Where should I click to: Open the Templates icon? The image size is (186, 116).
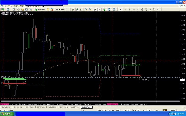tap(114, 9)
